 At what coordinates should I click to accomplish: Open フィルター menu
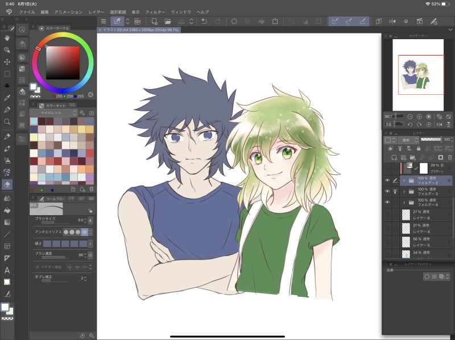click(x=155, y=12)
